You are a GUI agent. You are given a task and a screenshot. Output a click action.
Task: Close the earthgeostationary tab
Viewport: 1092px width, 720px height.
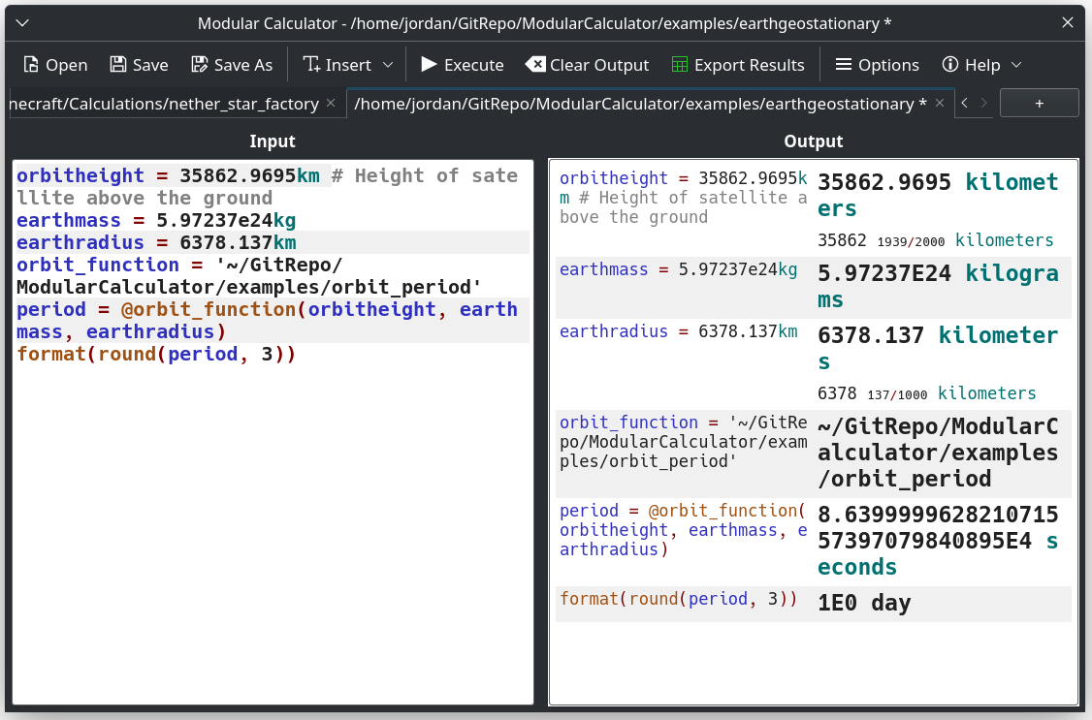(940, 103)
